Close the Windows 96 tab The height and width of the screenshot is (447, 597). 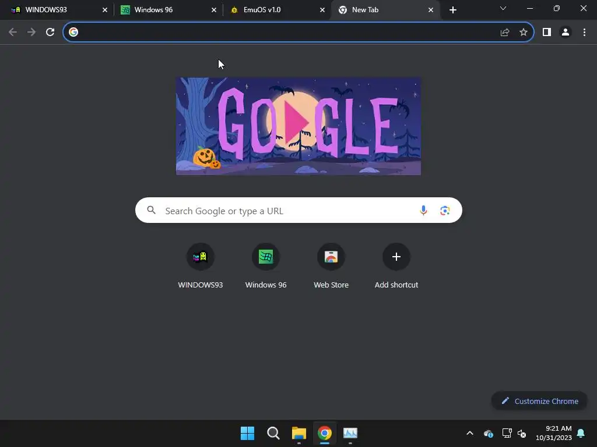pos(213,10)
